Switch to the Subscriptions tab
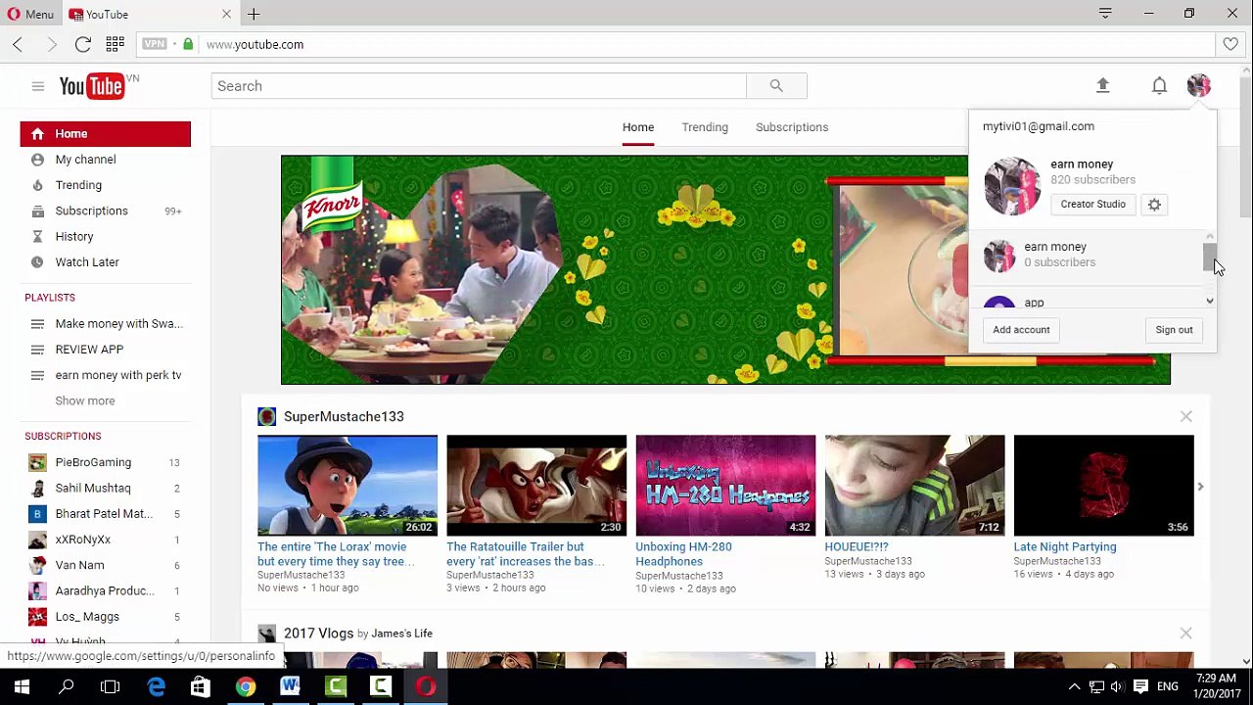The image size is (1253, 705). pos(792,127)
